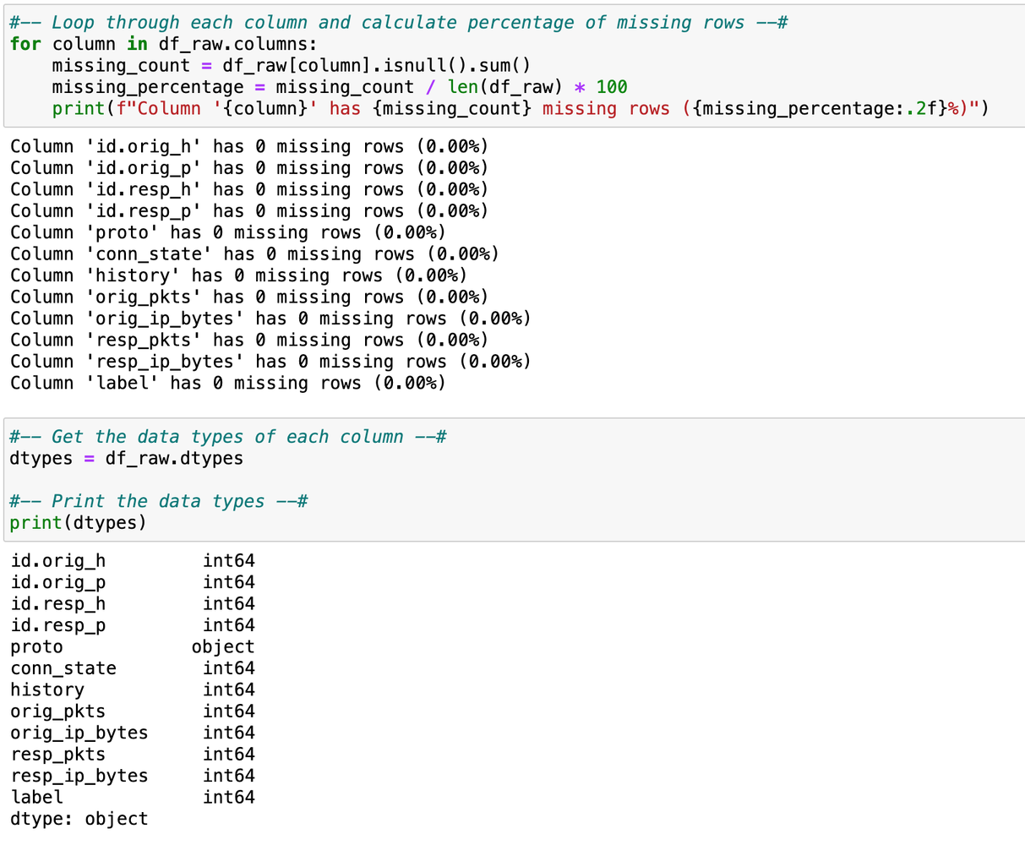Click the first code cell's loop comment line

pos(398,23)
